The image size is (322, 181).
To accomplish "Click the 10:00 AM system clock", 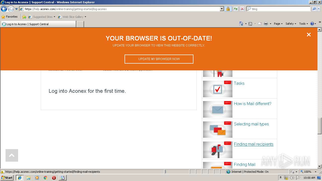I will tap(309, 178).
